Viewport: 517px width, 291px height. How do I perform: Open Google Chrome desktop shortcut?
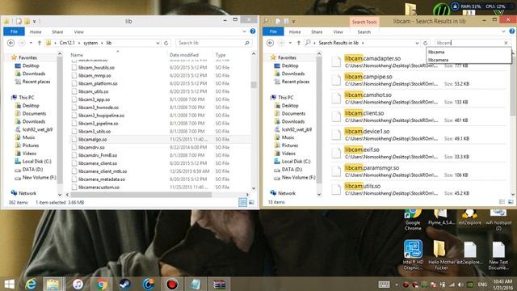point(413,220)
